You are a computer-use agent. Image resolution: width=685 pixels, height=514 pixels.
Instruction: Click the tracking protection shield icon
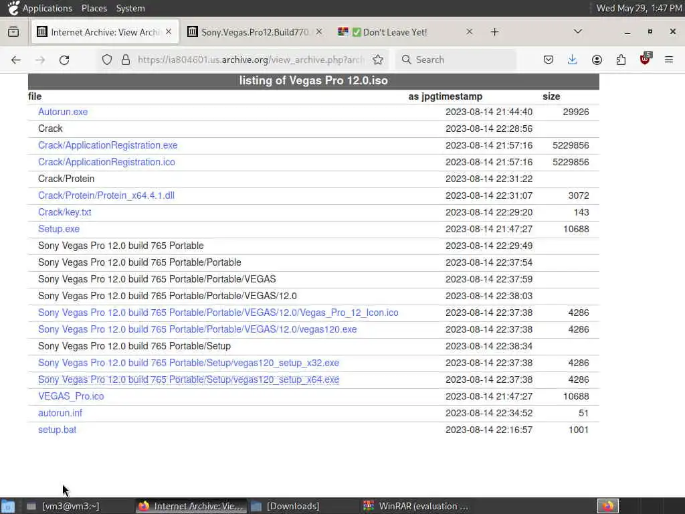point(107,60)
